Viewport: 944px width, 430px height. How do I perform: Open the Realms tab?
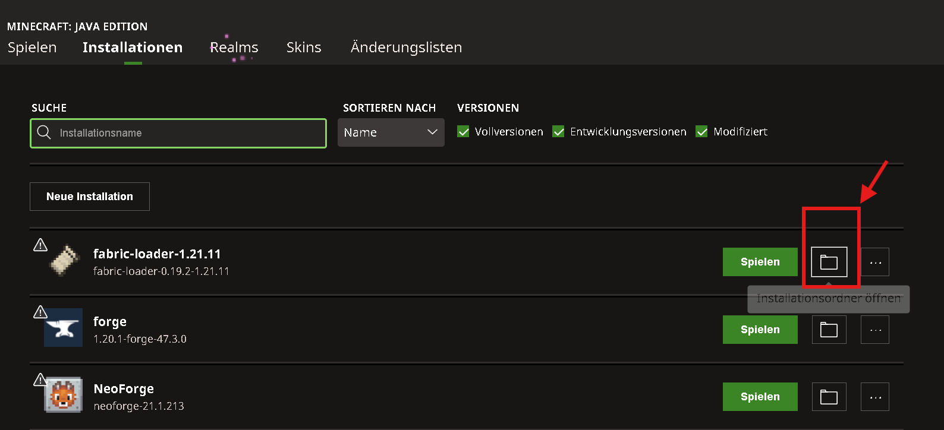(234, 48)
